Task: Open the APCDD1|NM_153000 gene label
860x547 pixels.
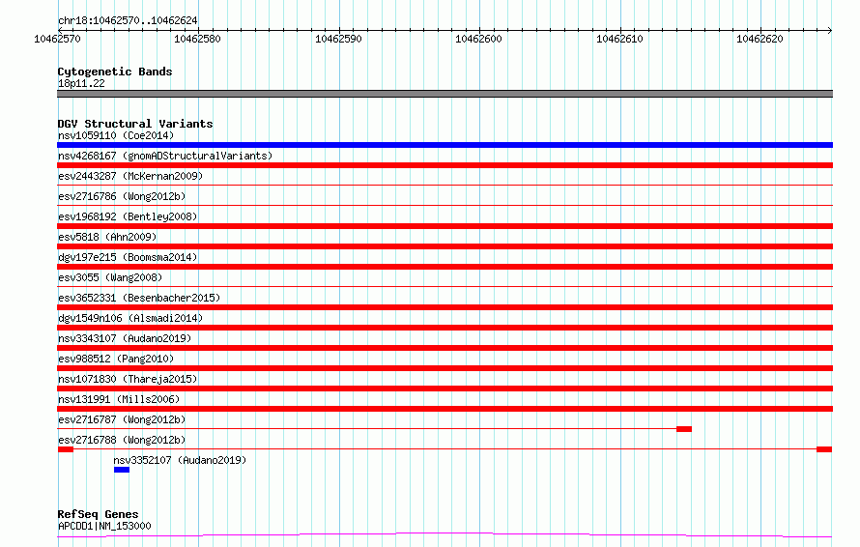Action: (x=104, y=526)
